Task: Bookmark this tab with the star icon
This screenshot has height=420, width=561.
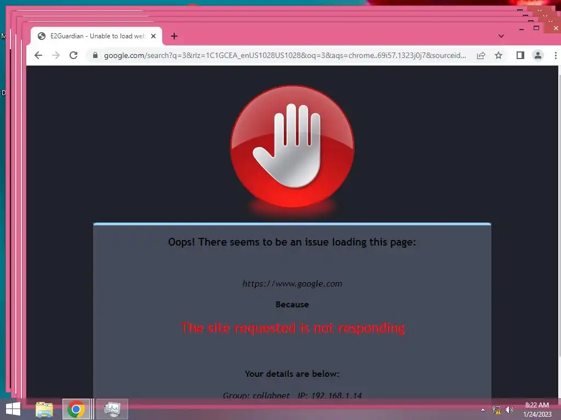Action: (x=499, y=55)
